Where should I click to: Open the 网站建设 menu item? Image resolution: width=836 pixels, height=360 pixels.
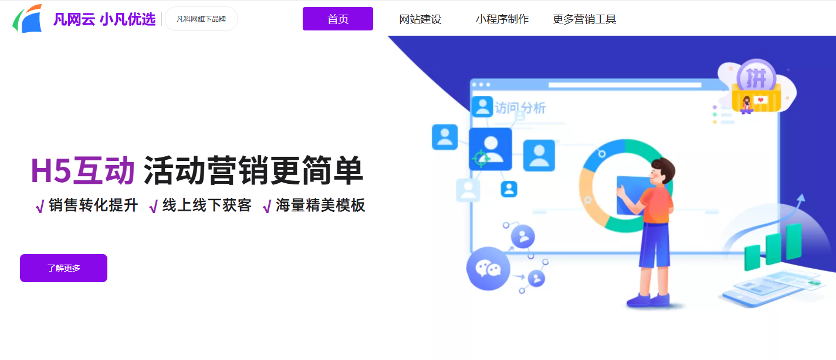pyautogui.click(x=420, y=19)
